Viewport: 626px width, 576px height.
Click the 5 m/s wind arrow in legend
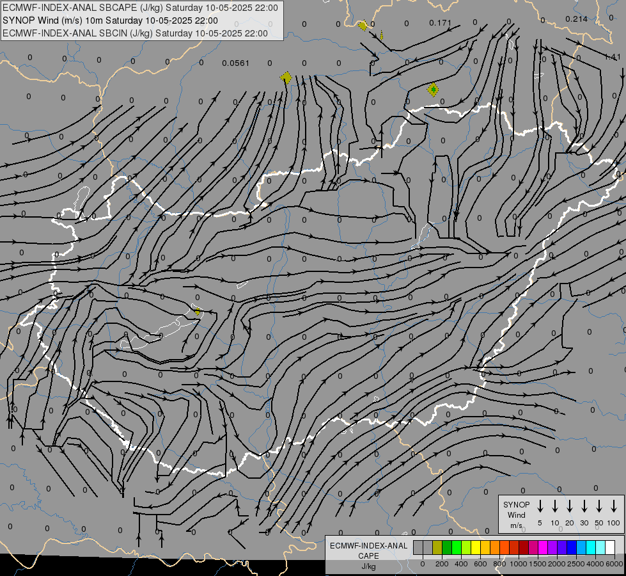(x=540, y=506)
